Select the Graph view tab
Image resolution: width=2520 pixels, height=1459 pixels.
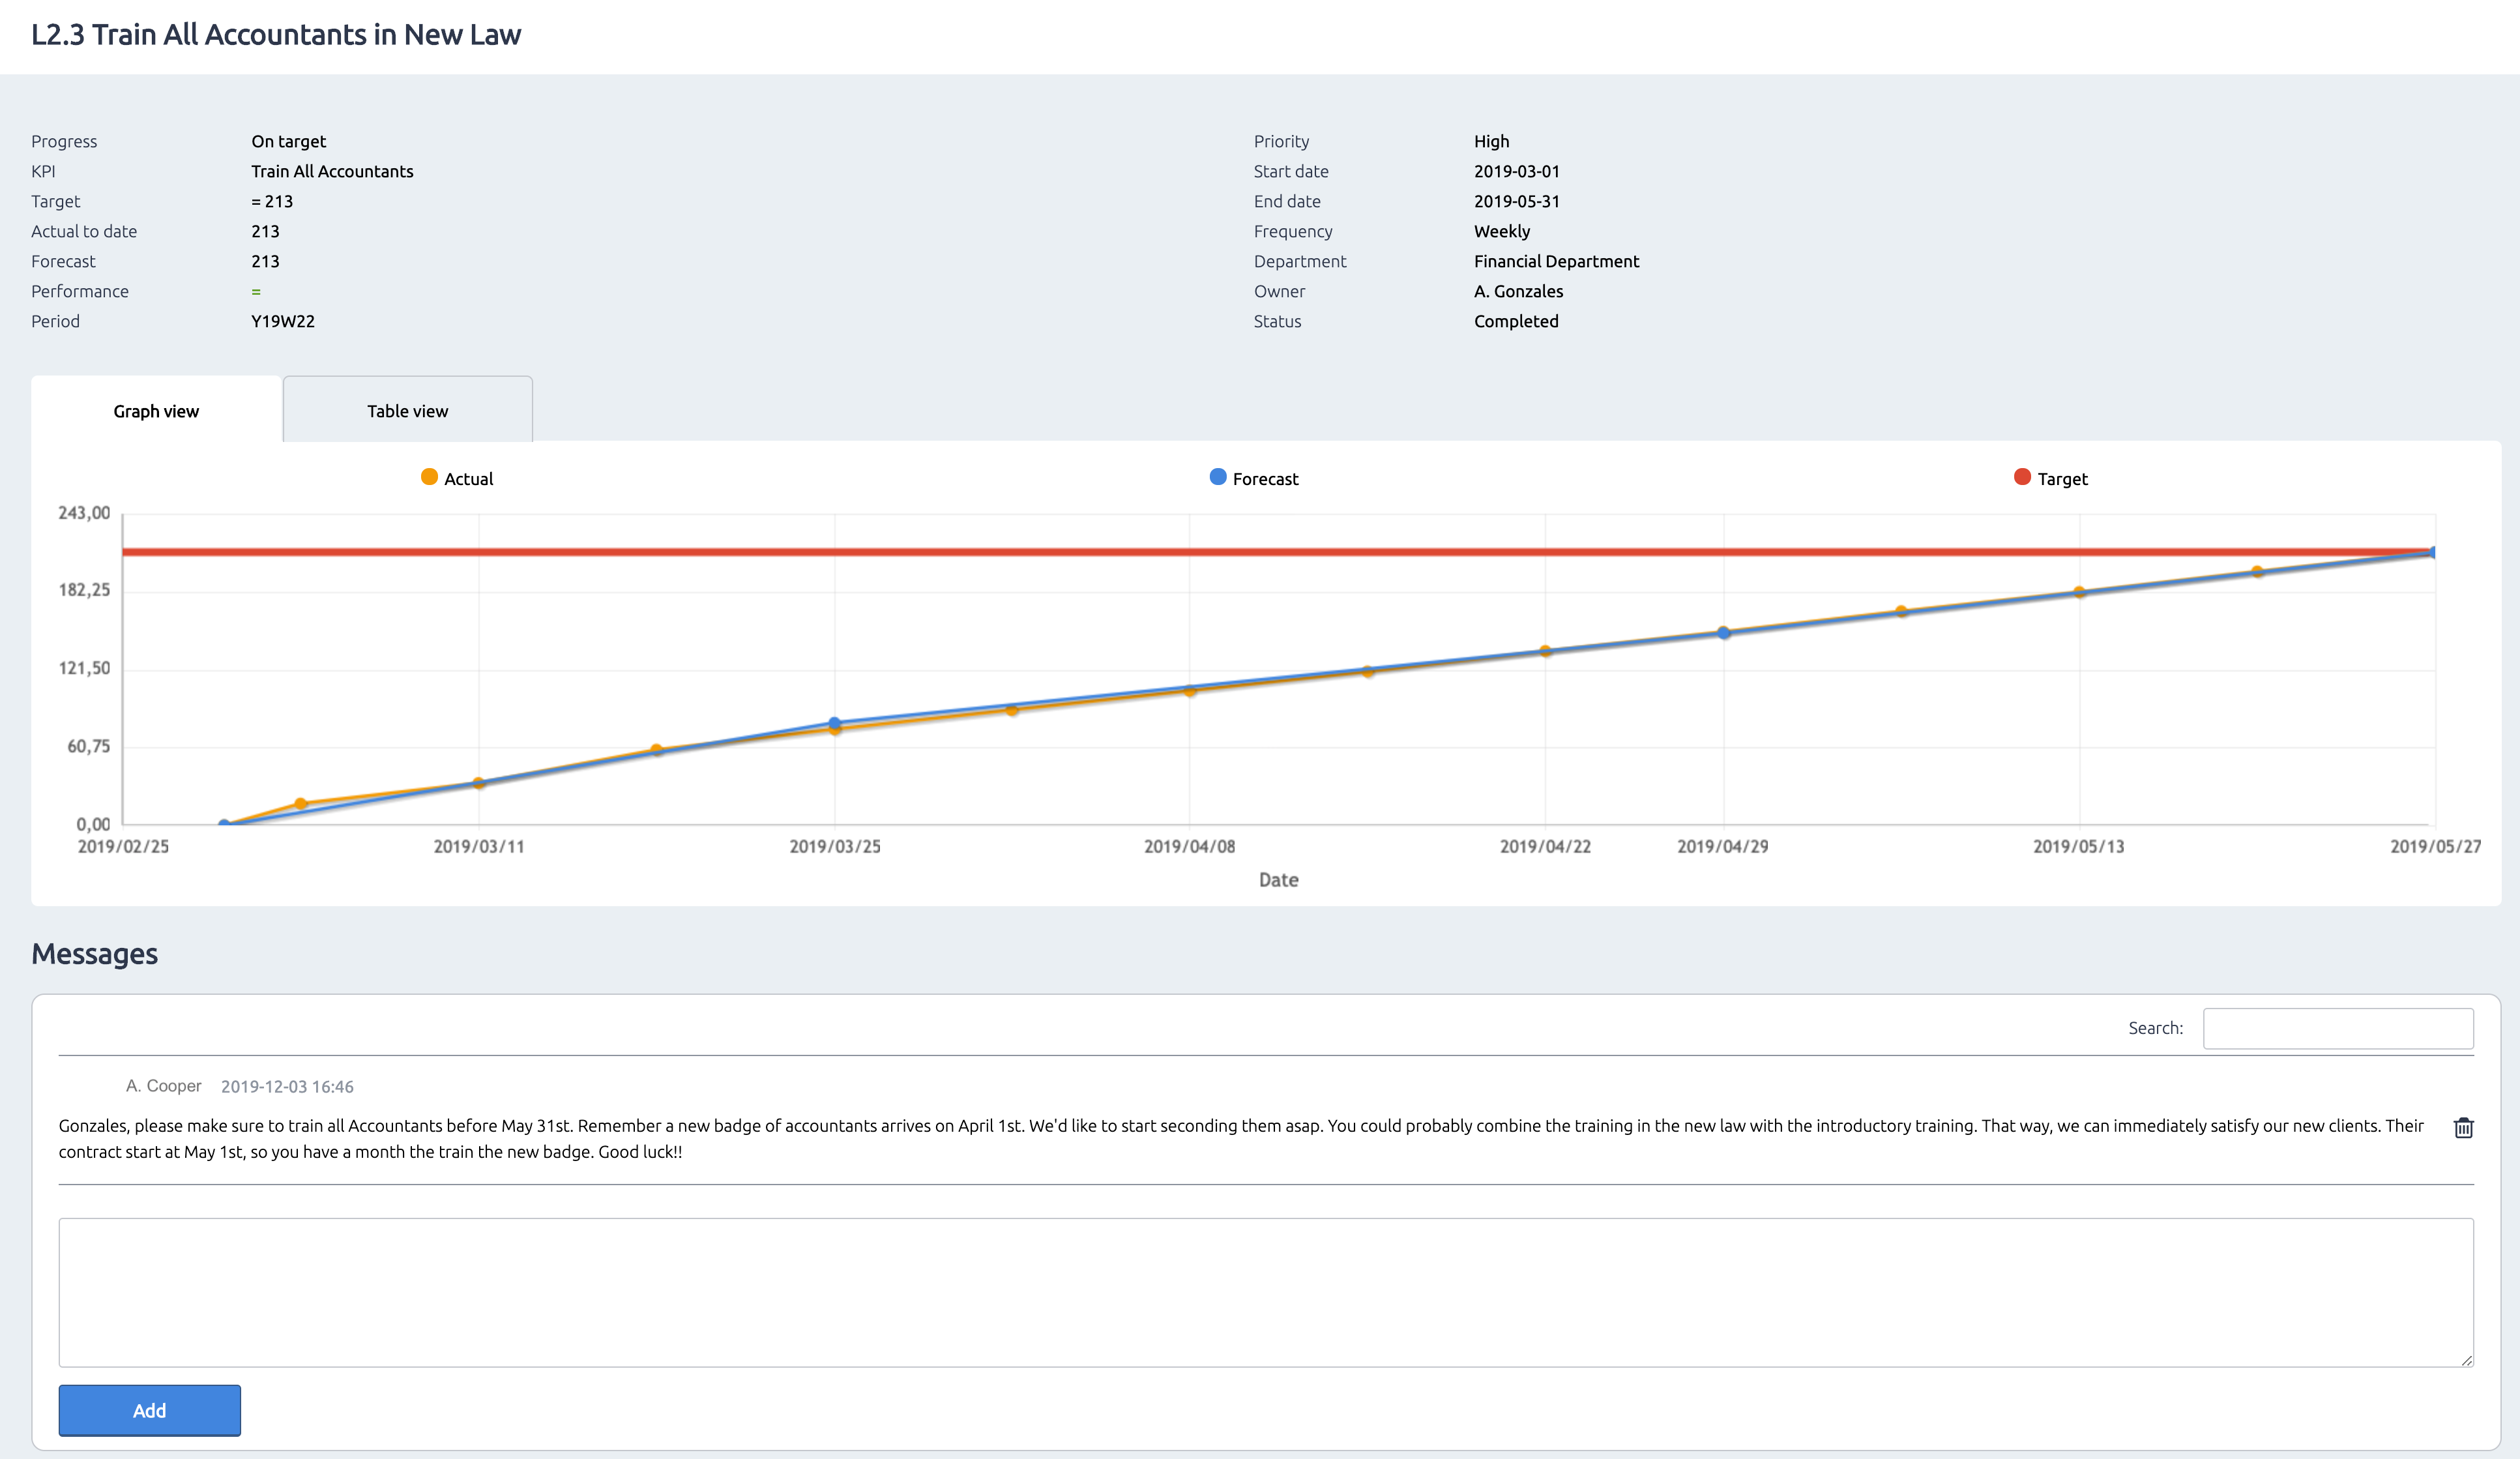coord(156,411)
